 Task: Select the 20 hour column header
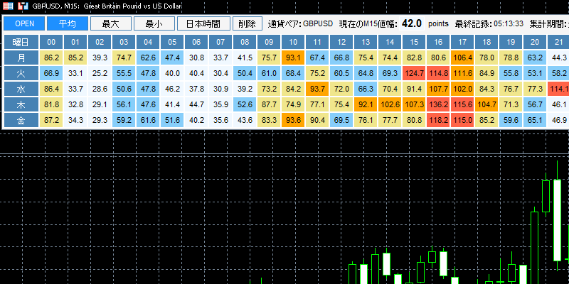535,43
